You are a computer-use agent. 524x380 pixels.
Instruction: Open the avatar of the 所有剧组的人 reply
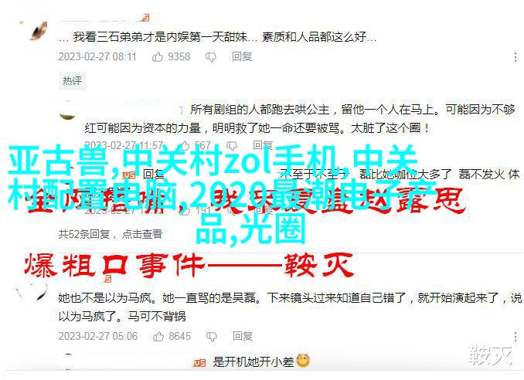coord(67,112)
